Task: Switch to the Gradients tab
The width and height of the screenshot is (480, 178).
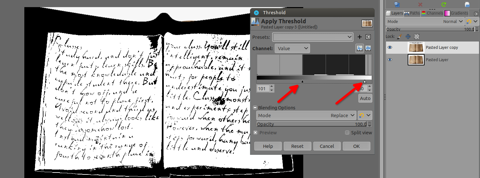Action: [457, 13]
